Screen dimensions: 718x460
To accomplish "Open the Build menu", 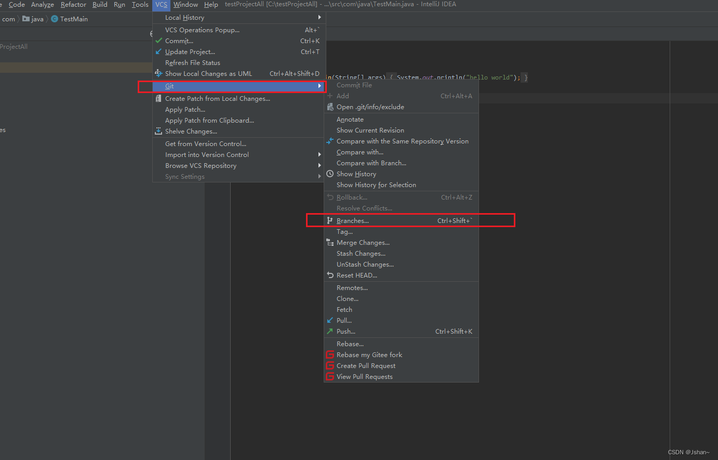I will point(100,5).
